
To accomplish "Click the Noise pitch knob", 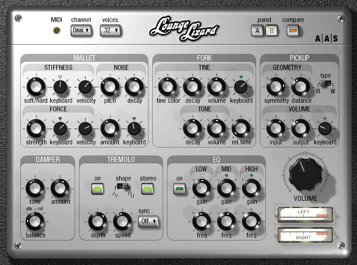I will coord(110,87).
